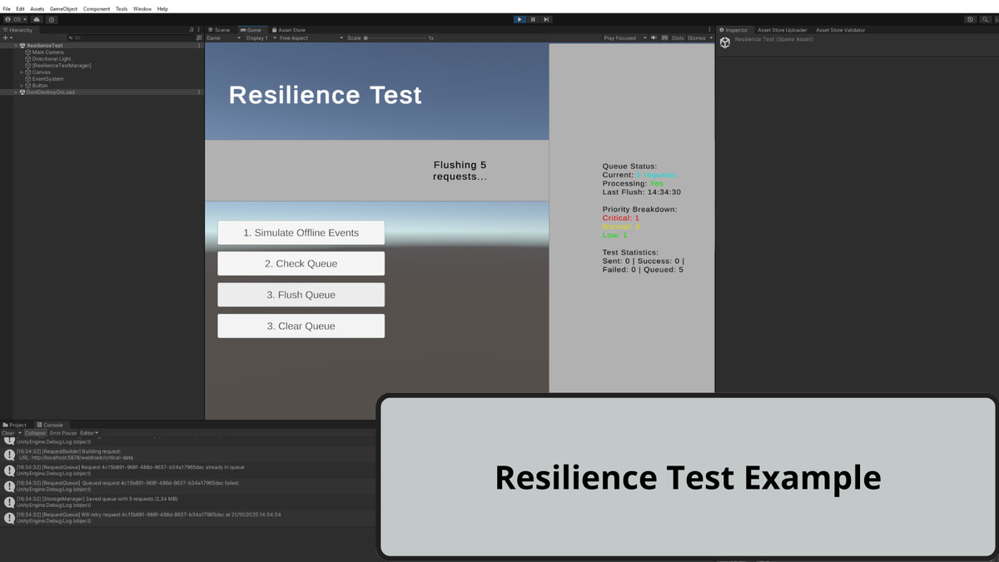Select the 'already in queue' log entry
The height and width of the screenshot is (562, 999).
[187, 470]
